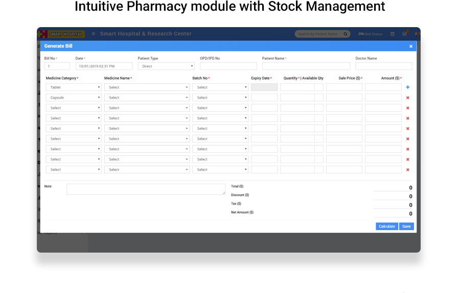The width and height of the screenshot is (460, 293).
Task: Click the hamburger menu icon in header
Action: [93, 34]
